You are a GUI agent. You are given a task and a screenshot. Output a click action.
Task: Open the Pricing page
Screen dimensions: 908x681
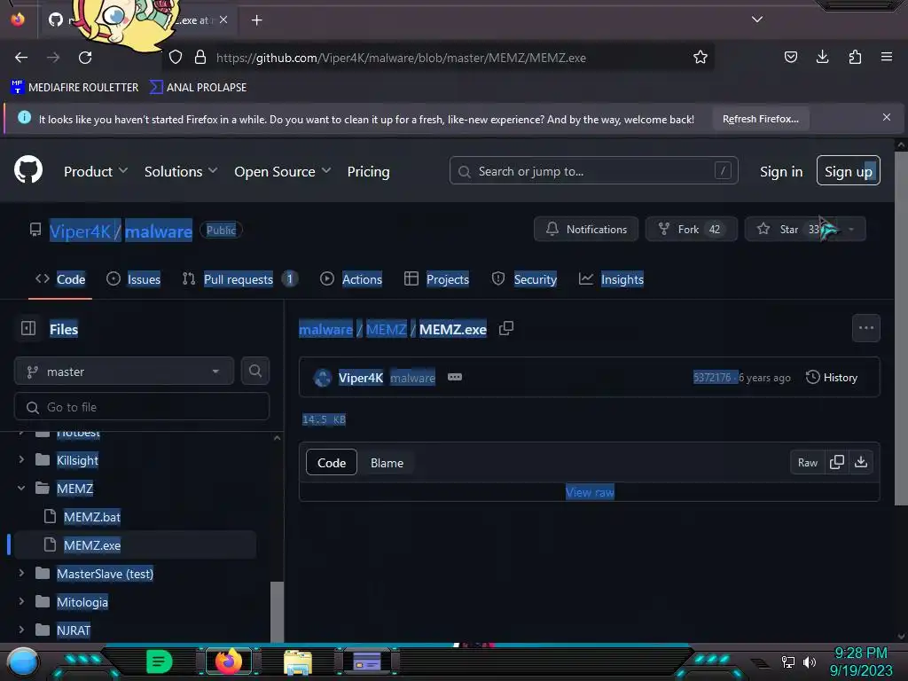pyautogui.click(x=368, y=171)
